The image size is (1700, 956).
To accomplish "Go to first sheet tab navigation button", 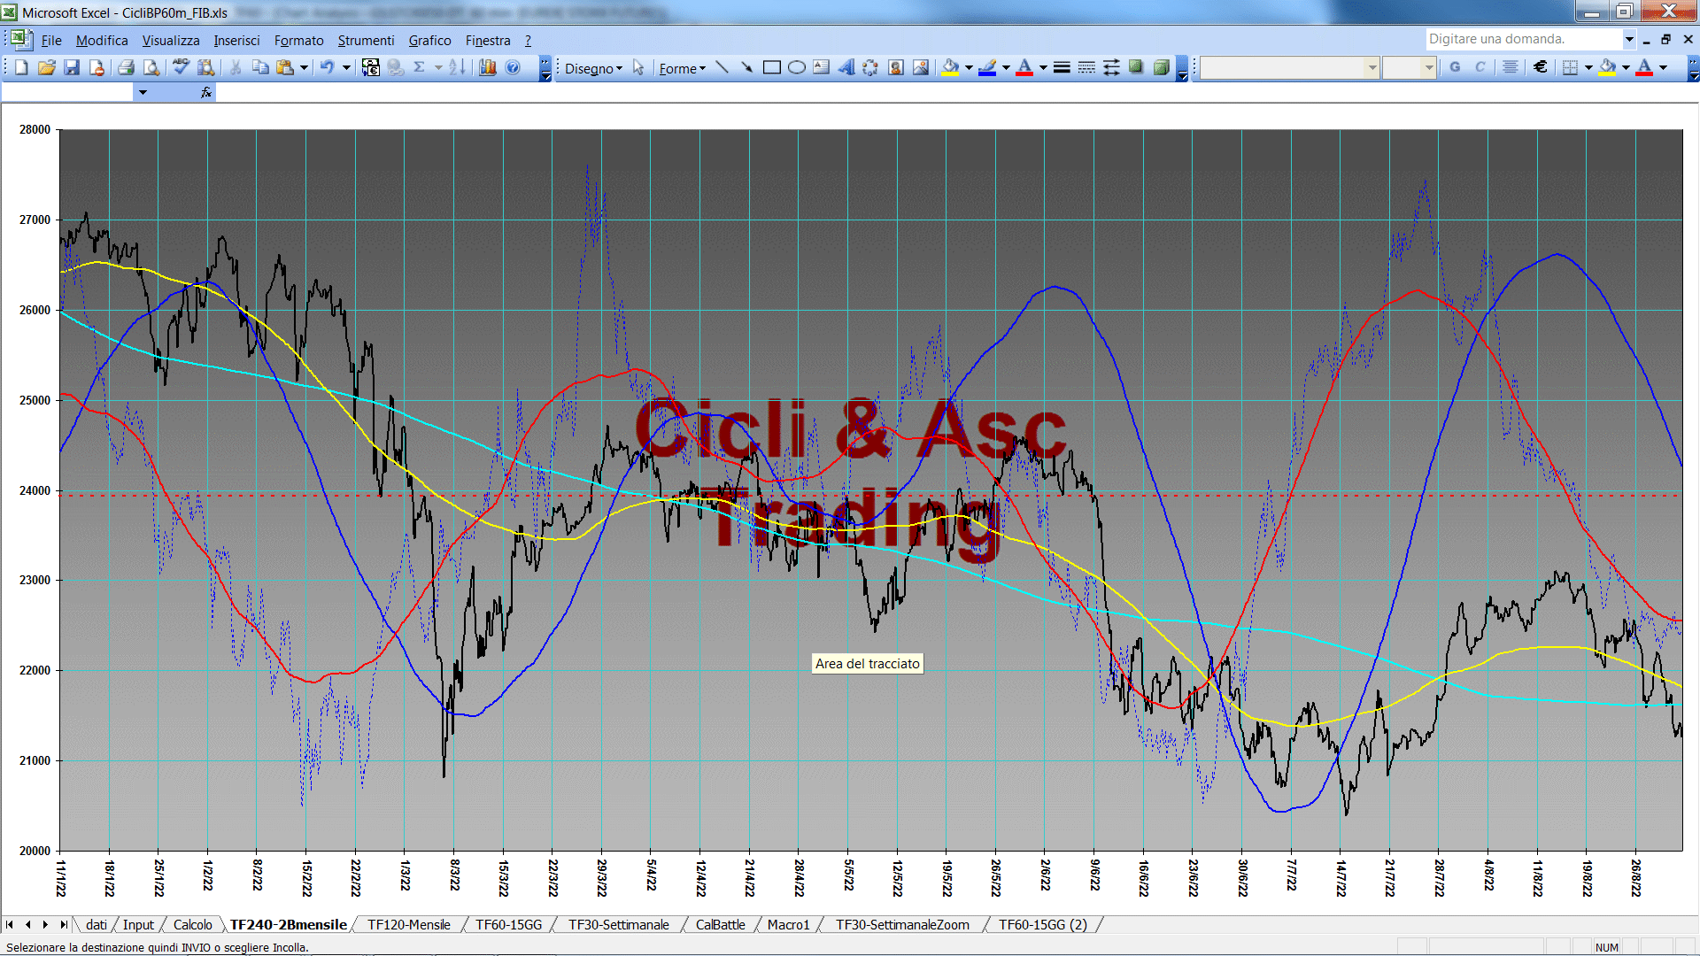I will [x=10, y=924].
